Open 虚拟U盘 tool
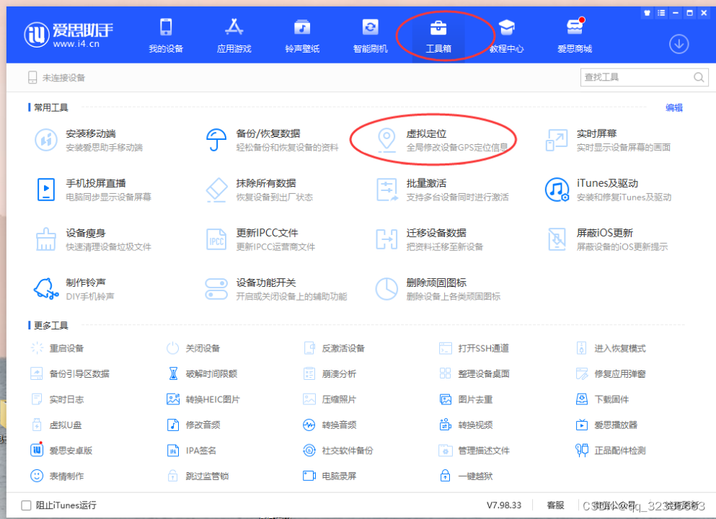Image resolution: width=716 pixels, height=519 pixels. point(56,425)
